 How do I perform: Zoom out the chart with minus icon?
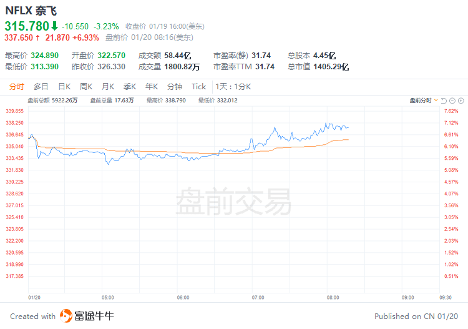click(452, 101)
